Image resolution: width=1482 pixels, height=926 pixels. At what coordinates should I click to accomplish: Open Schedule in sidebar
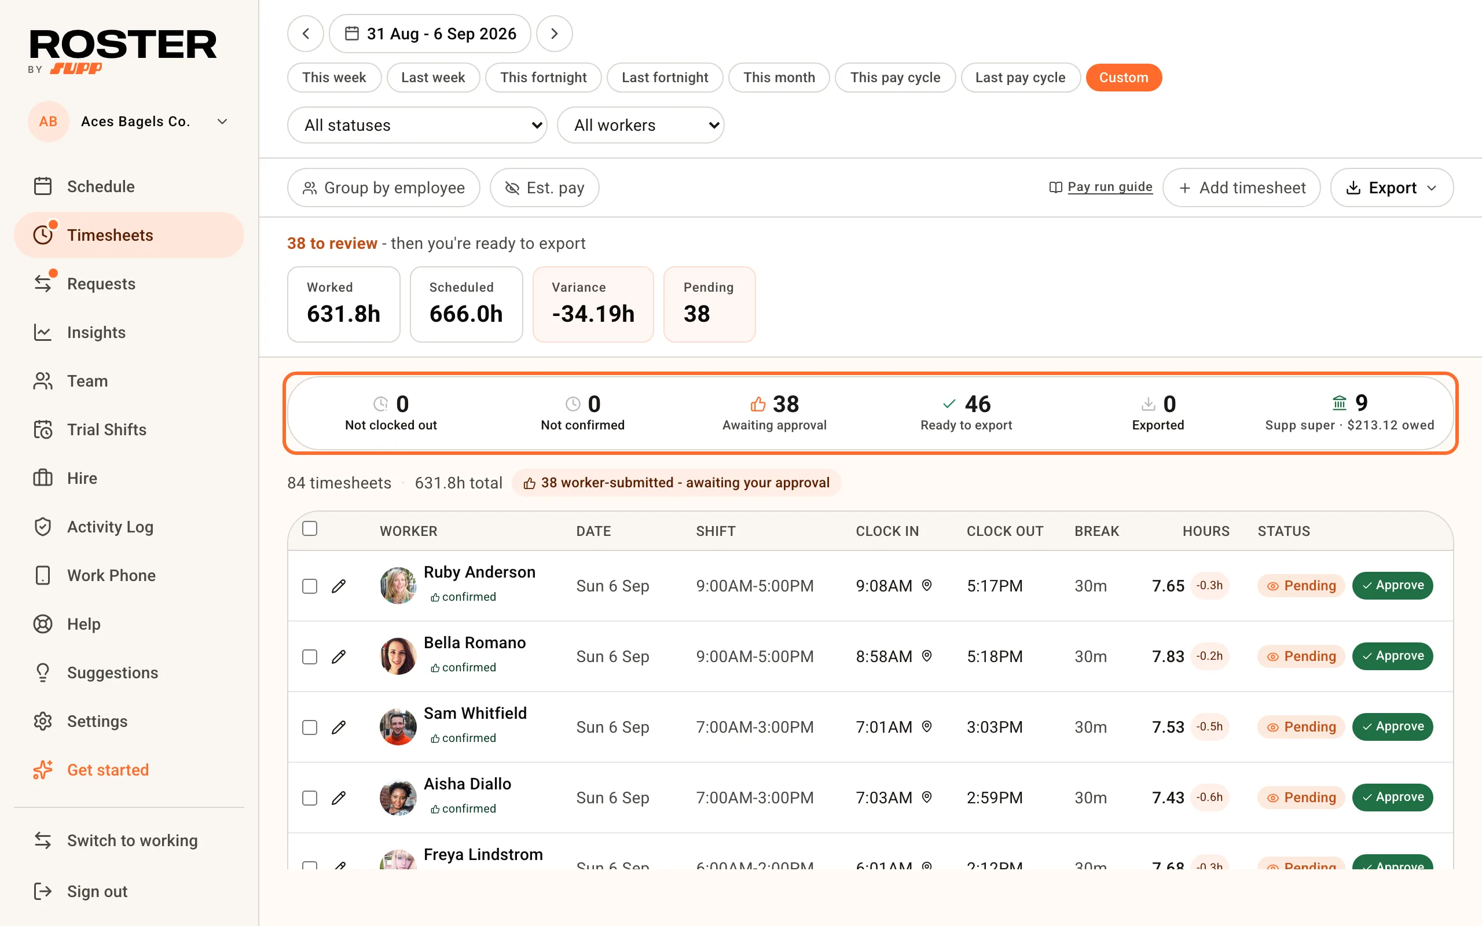[129, 186]
